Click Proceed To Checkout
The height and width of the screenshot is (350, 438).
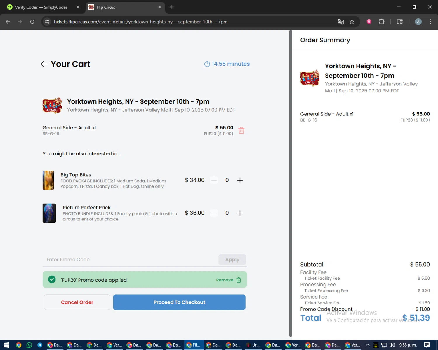click(x=179, y=302)
